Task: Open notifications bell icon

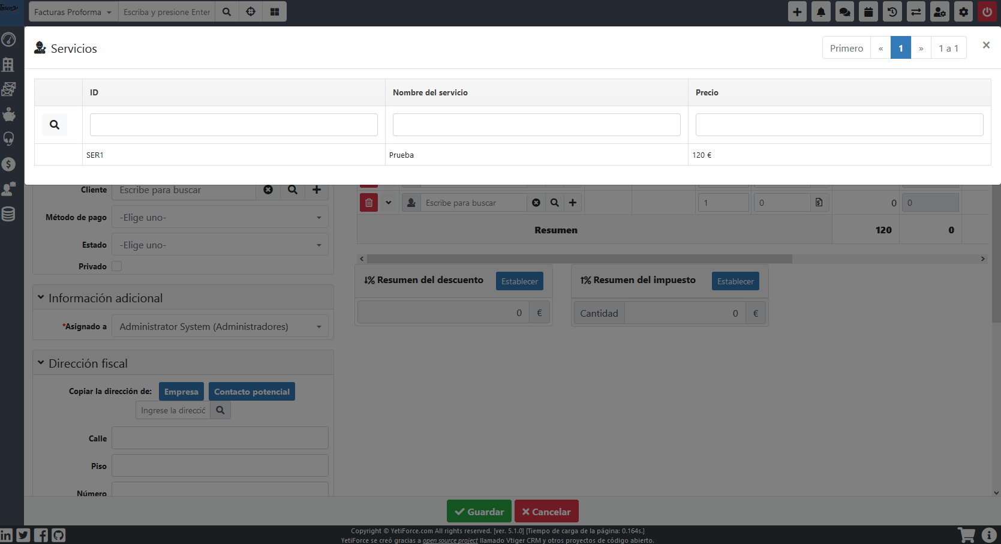Action: click(x=821, y=12)
